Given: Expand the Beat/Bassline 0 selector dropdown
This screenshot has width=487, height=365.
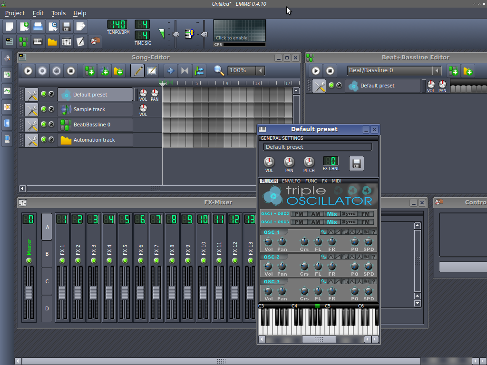Looking at the screenshot, I should [x=437, y=71].
